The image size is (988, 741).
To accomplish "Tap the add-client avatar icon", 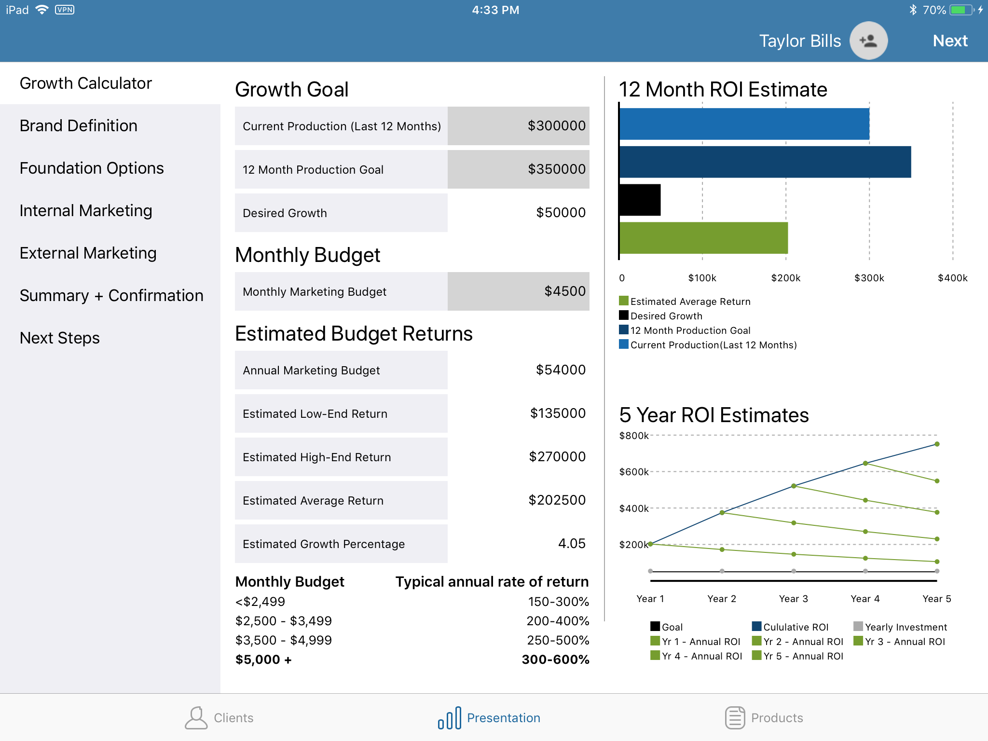I will click(868, 41).
